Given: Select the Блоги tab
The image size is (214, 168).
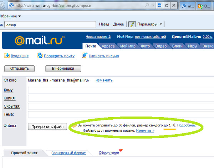Looking at the screenshot, I should pyautogui.click(x=177, y=46).
